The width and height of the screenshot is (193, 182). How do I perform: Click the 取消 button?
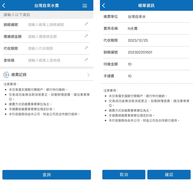pos(124,175)
